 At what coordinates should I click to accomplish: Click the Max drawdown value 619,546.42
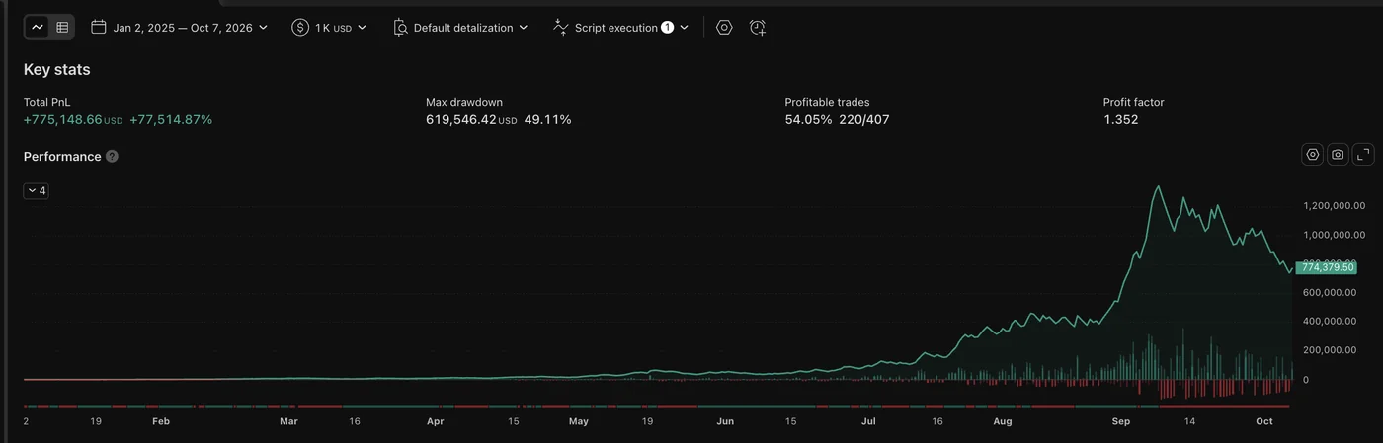pos(461,119)
